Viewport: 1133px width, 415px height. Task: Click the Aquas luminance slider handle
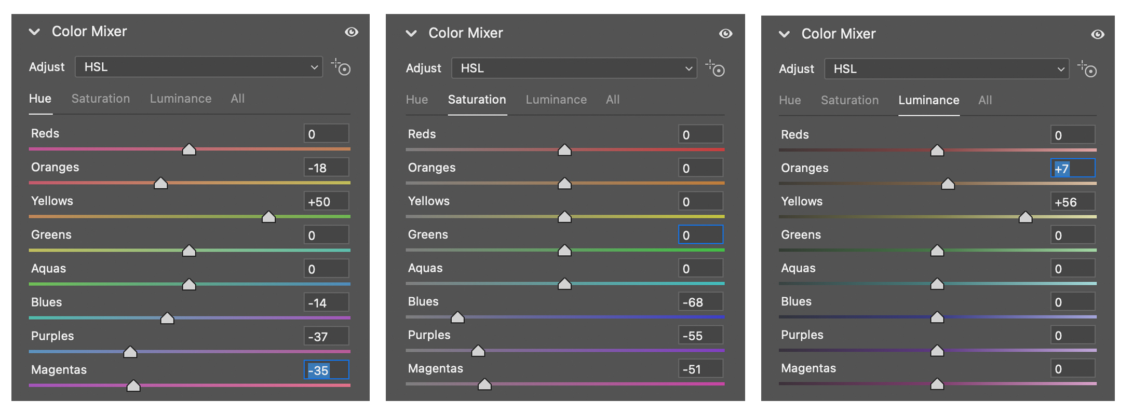[937, 284]
